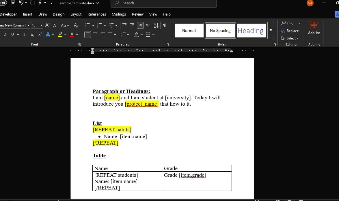Open the Mailings tab
Screen dimensions: 339x201
[x=119, y=14]
